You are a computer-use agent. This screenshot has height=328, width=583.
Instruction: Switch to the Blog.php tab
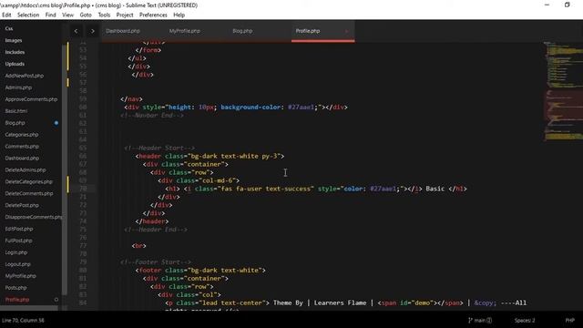click(x=242, y=31)
